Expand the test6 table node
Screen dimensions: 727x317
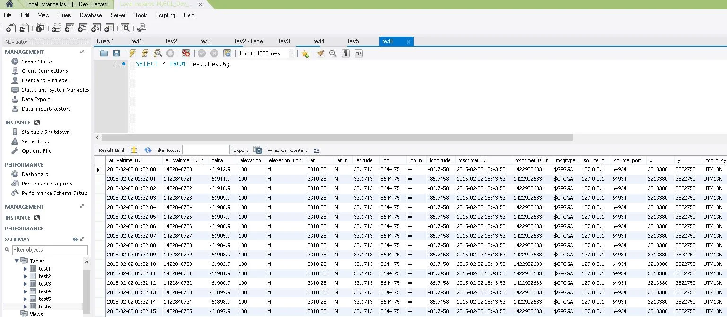[x=26, y=307]
